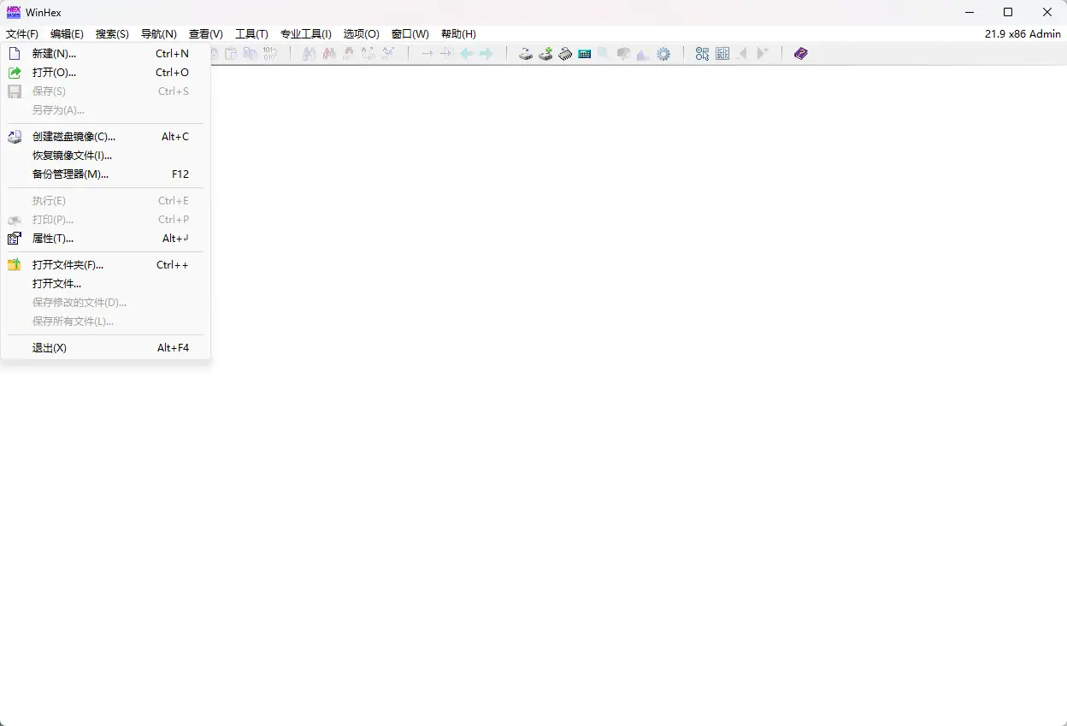Close the WinHex window

click(x=1047, y=12)
